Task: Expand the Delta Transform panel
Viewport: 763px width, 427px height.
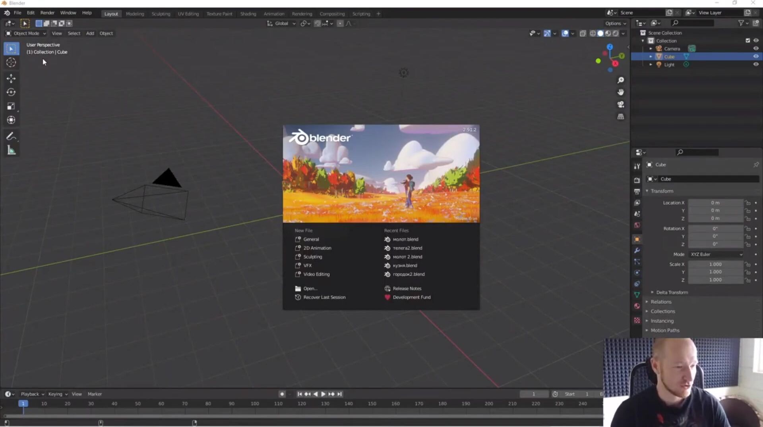Action: [672, 292]
